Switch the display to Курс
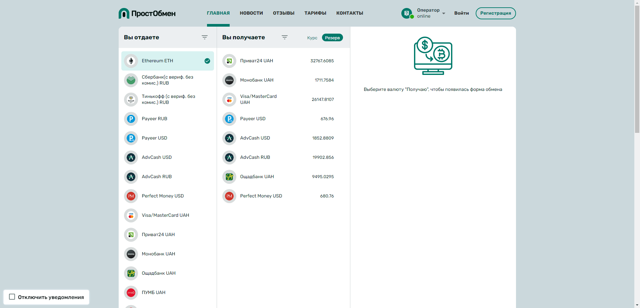 (312, 38)
